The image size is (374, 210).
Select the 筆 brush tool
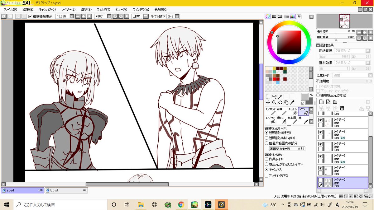(303, 120)
